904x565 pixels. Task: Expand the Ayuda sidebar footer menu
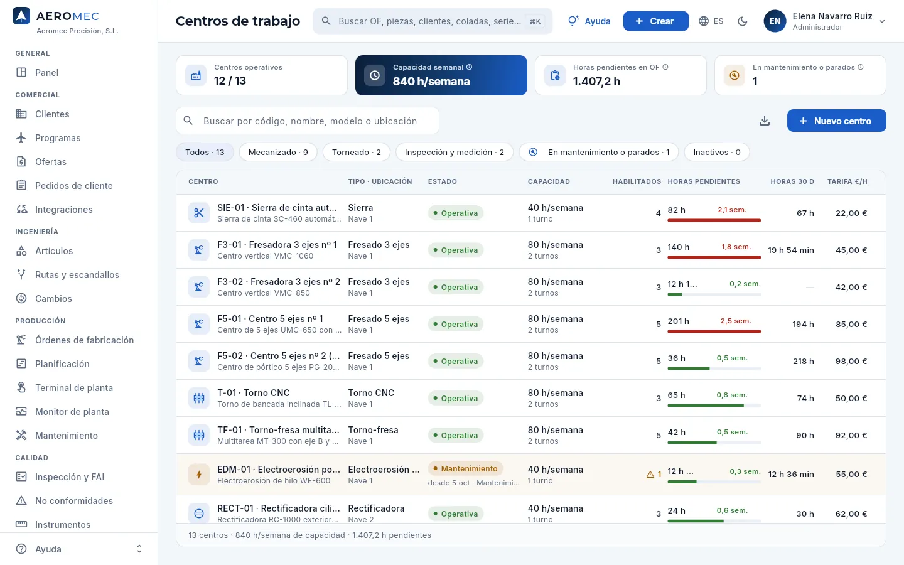(x=79, y=549)
